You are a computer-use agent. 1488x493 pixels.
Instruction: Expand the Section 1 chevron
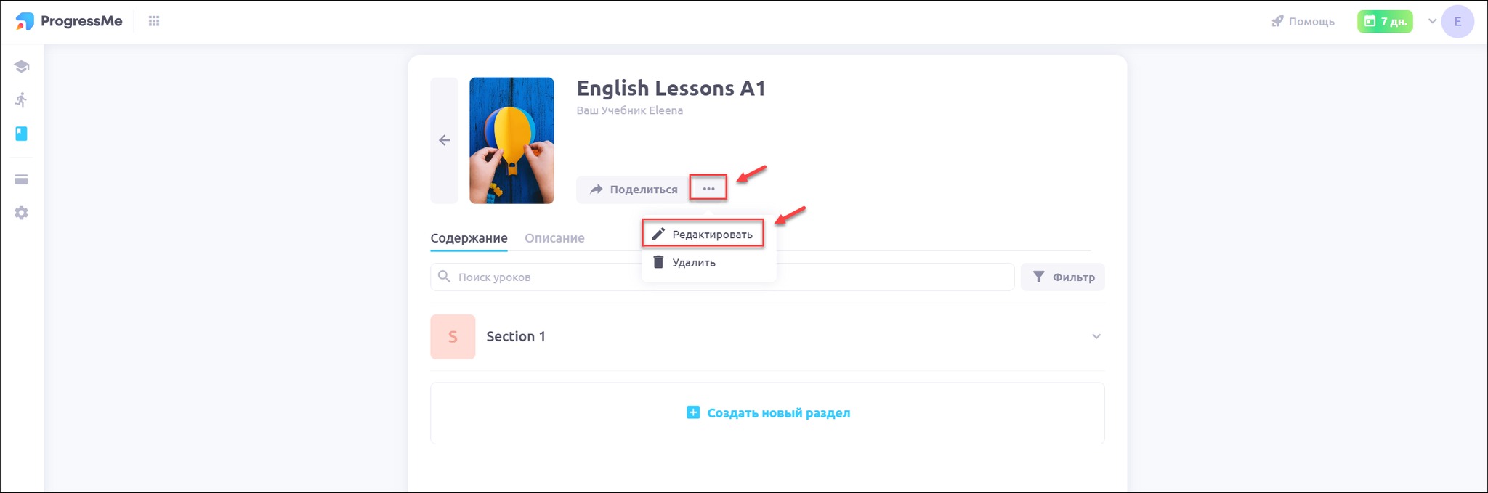(1096, 336)
